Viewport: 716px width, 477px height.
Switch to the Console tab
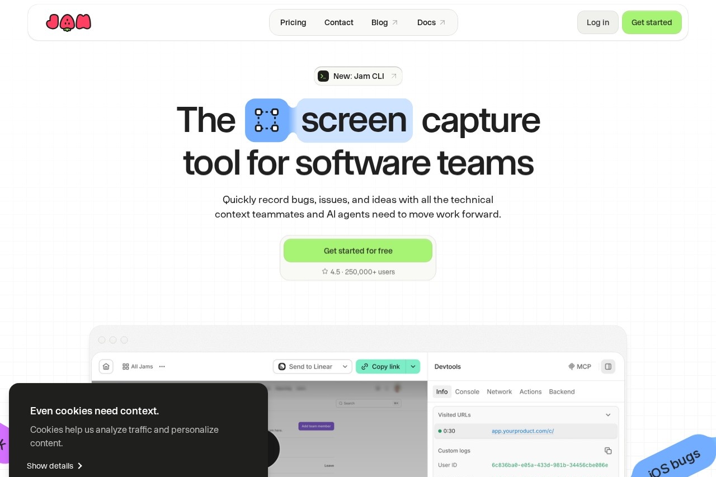coord(467,391)
